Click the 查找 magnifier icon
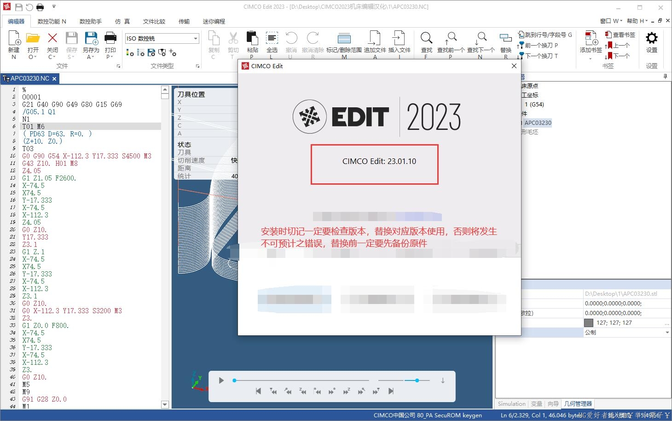672x421 pixels. tap(427, 38)
